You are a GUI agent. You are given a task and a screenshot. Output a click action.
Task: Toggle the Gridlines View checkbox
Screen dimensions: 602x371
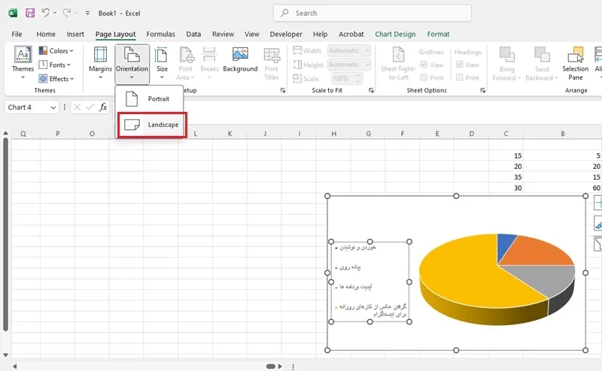pyautogui.click(x=424, y=65)
